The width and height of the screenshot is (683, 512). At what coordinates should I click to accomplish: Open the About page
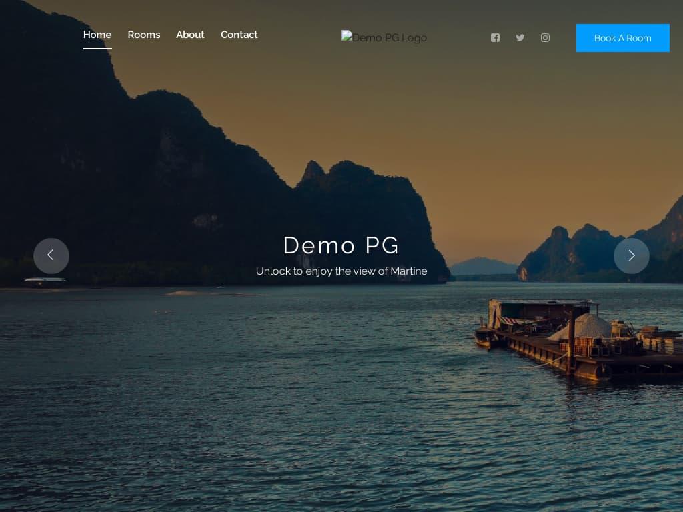pyautogui.click(x=190, y=35)
